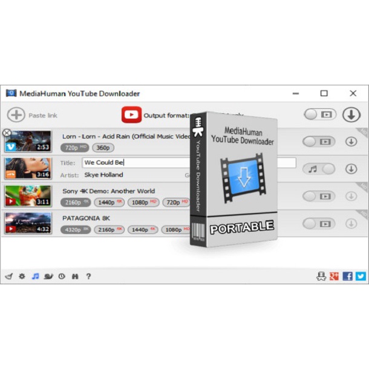The image size is (369, 369).
Task: Click download arrow for Sony 4K Demo
Action: [x=351, y=196]
